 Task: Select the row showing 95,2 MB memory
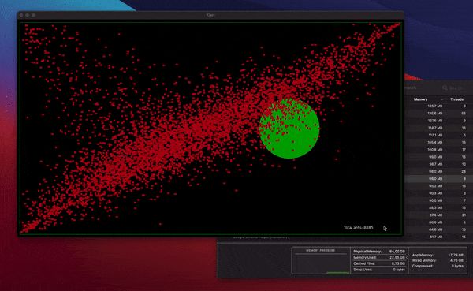[x=438, y=186]
